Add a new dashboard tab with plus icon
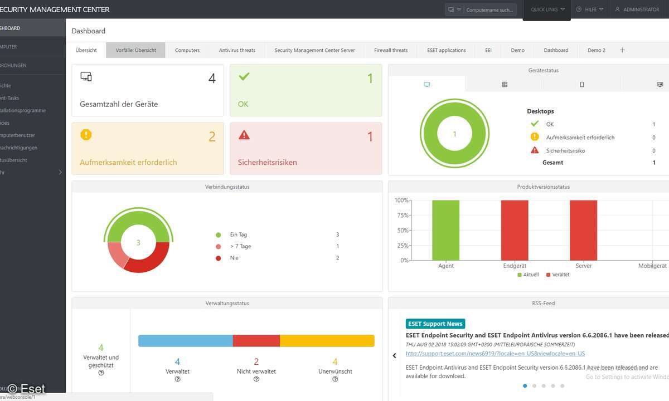This screenshot has width=669, height=401. tap(622, 50)
